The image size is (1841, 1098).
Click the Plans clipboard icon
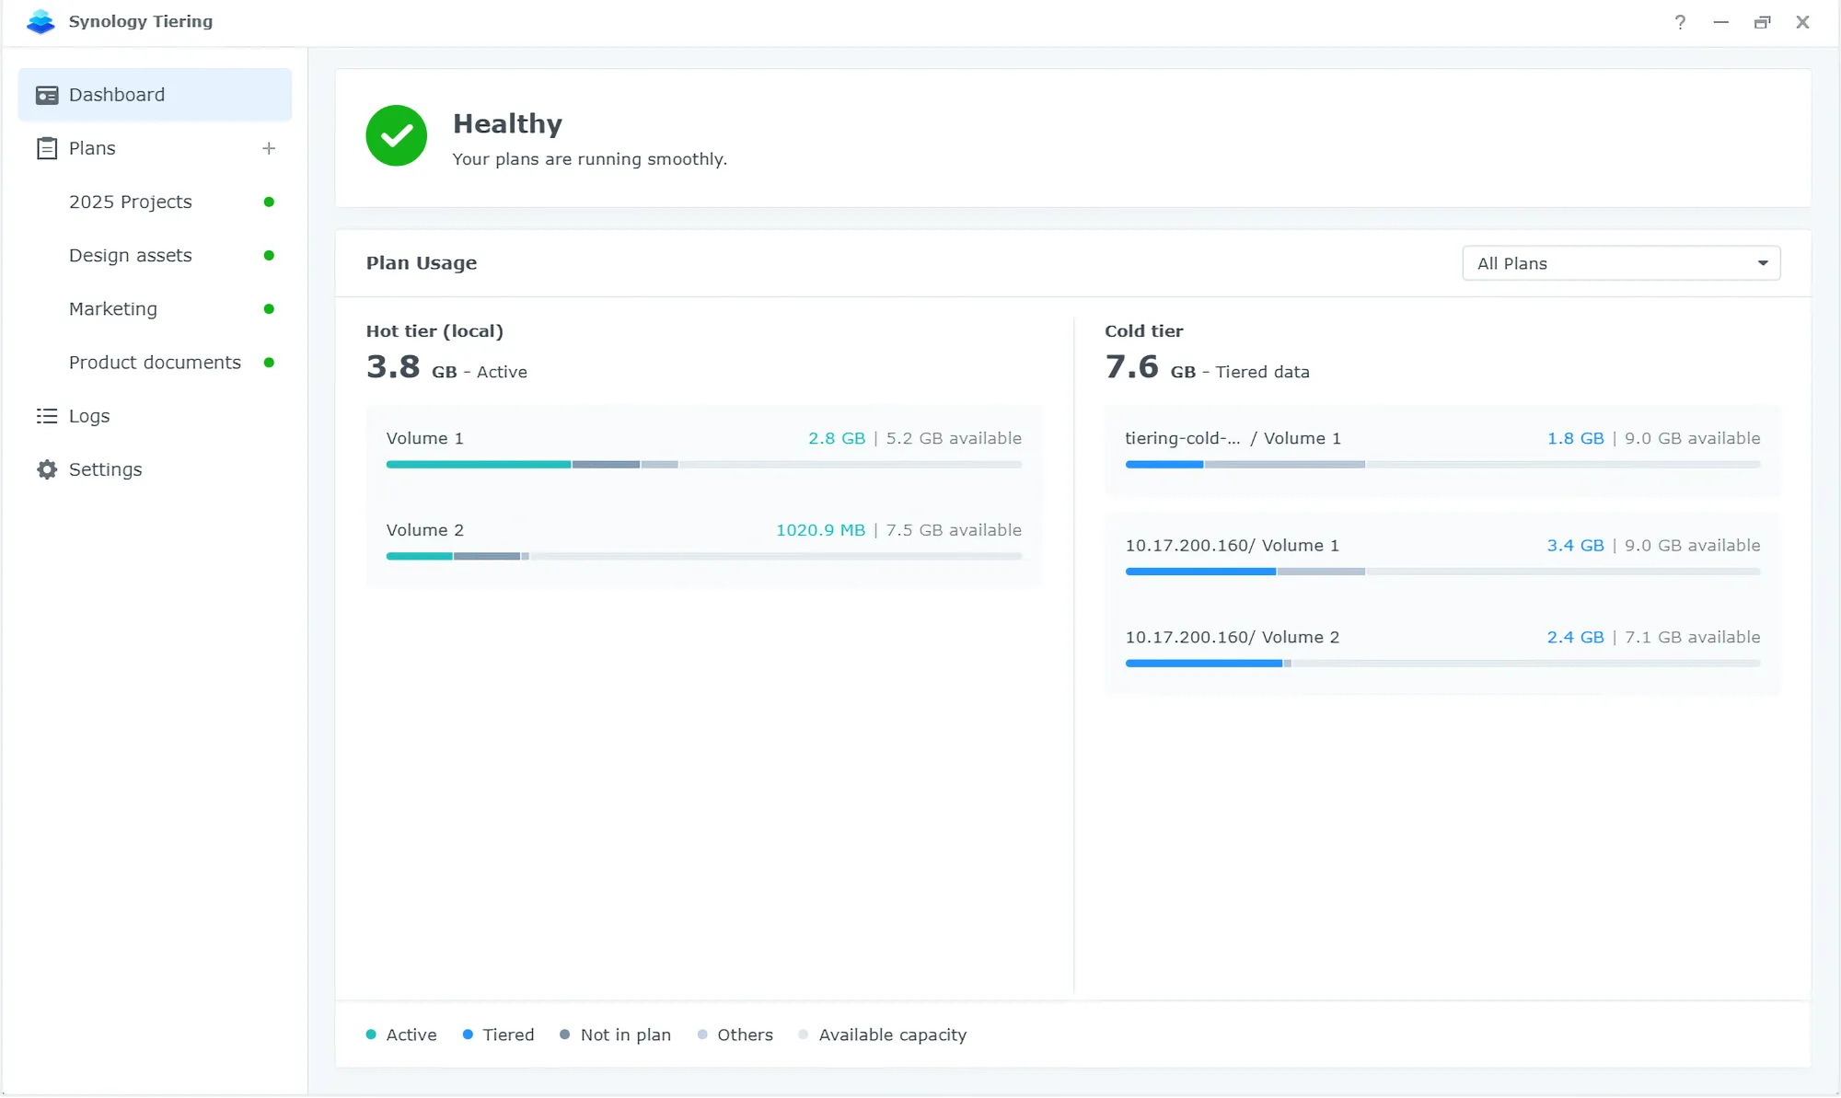pyautogui.click(x=47, y=148)
